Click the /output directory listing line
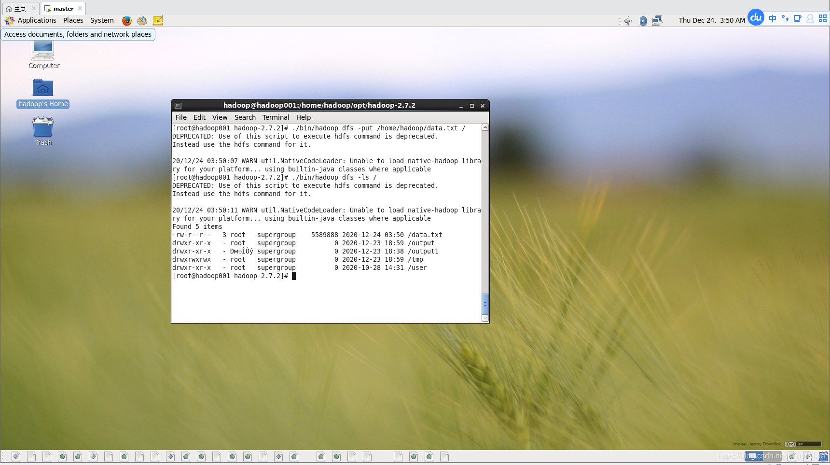Screen dimensions: 830x465 click(304, 243)
